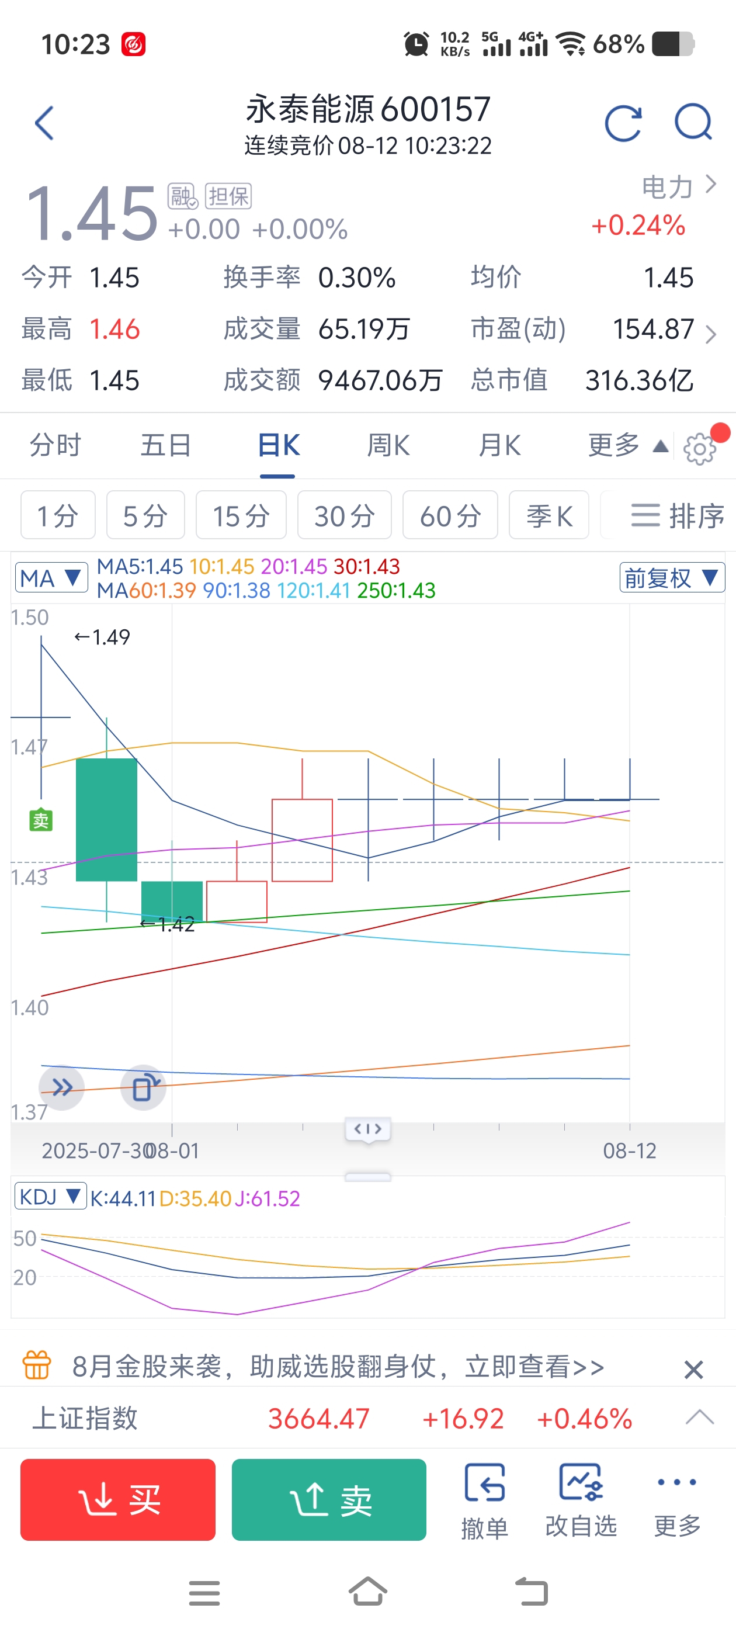Open chart settings gear icon
The image size is (736, 1636).
(x=700, y=448)
